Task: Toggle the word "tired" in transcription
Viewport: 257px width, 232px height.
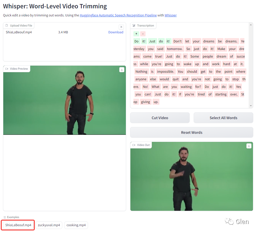Action: point(201,94)
